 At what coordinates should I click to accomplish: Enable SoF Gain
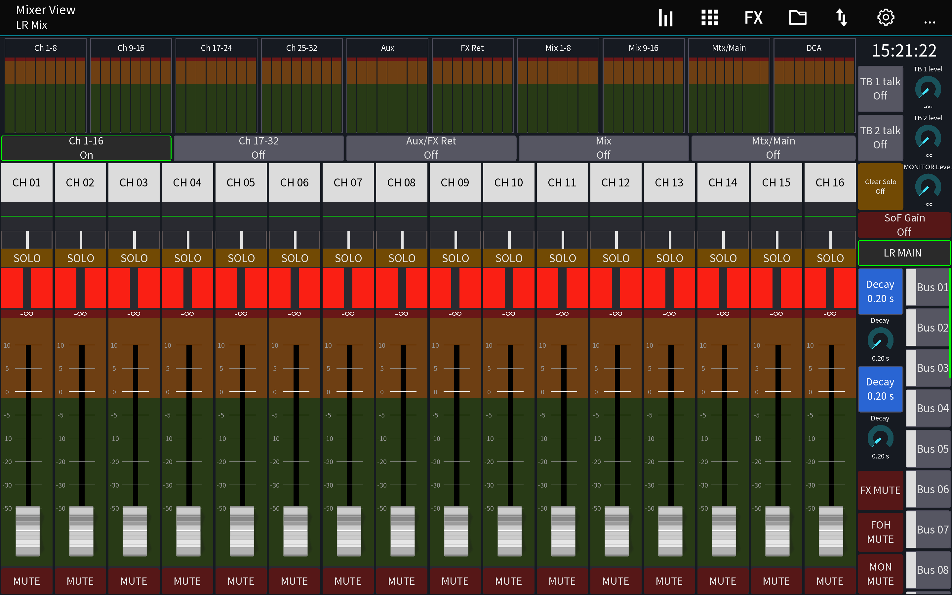click(904, 224)
